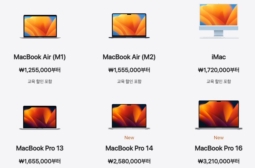Click the MacBook Pro 14 title
Screen dimensions: 255x168
click(129, 148)
